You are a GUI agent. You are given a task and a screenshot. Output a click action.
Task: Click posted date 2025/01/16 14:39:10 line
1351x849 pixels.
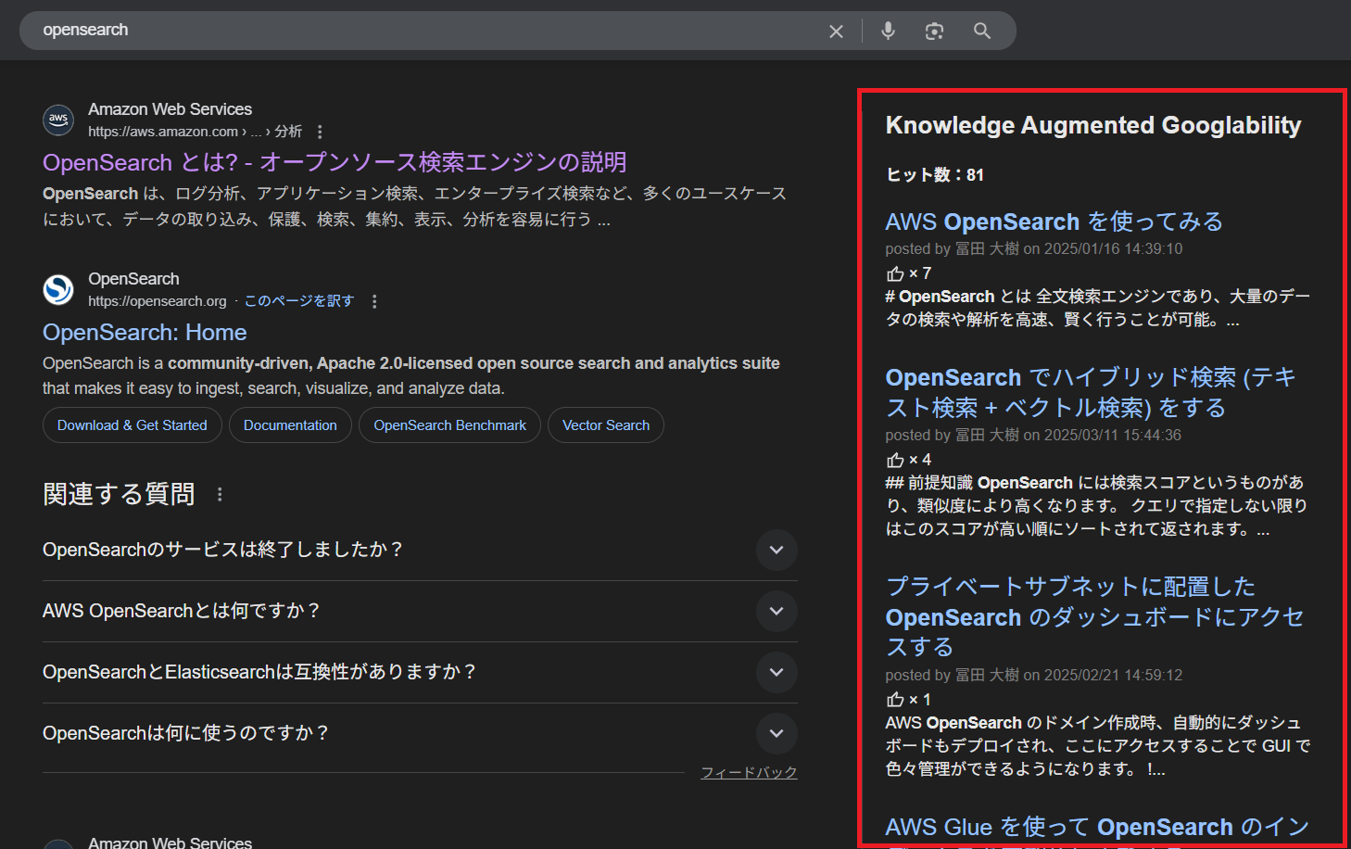point(1033,248)
